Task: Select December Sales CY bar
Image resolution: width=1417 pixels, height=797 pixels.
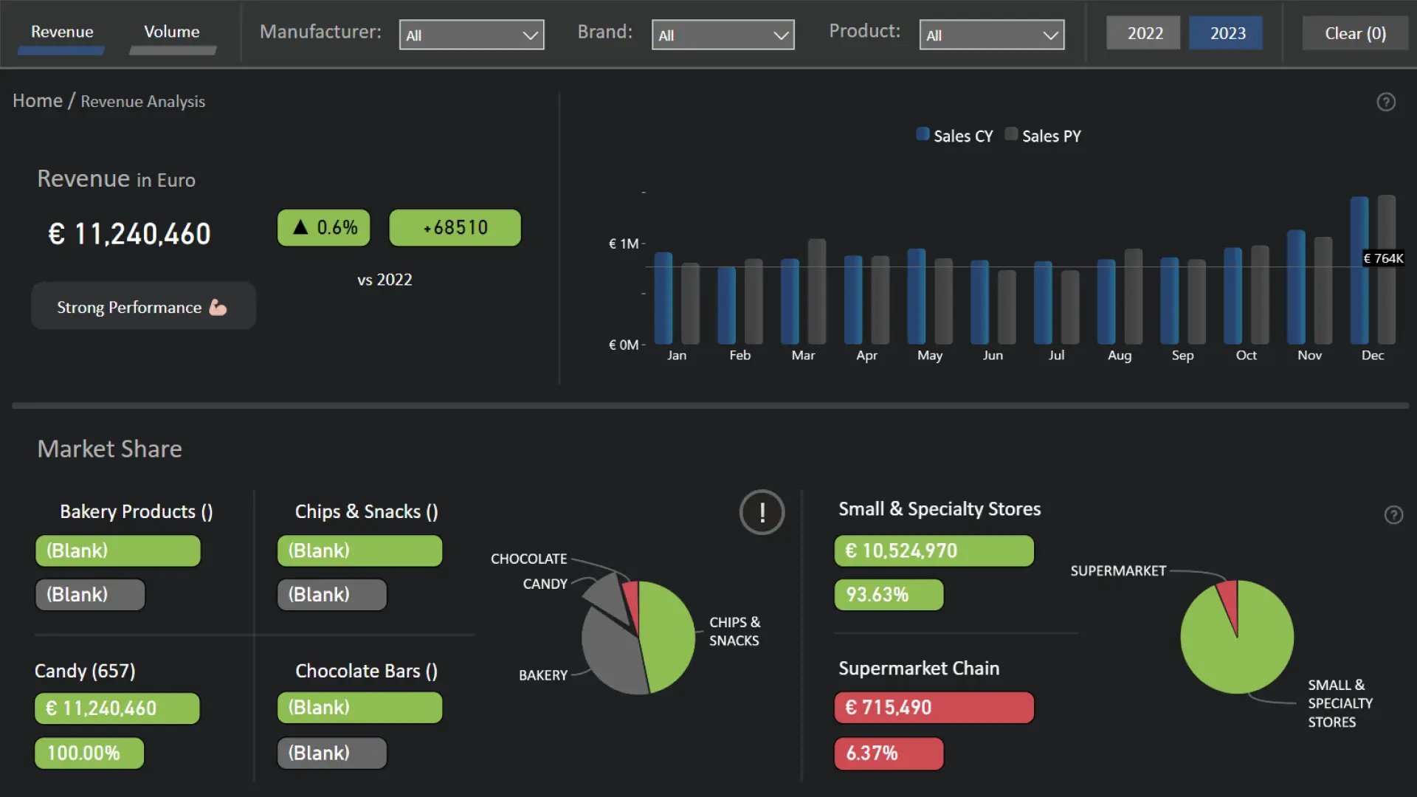Action: pyautogui.click(x=1359, y=270)
